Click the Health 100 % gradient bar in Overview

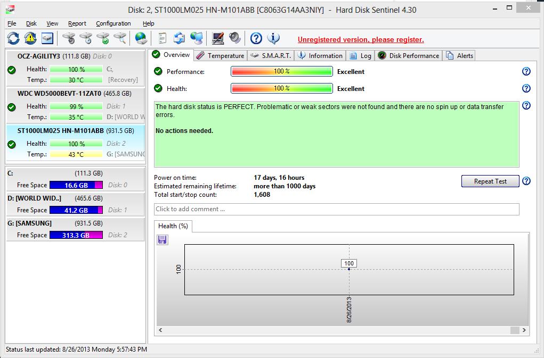click(282, 88)
